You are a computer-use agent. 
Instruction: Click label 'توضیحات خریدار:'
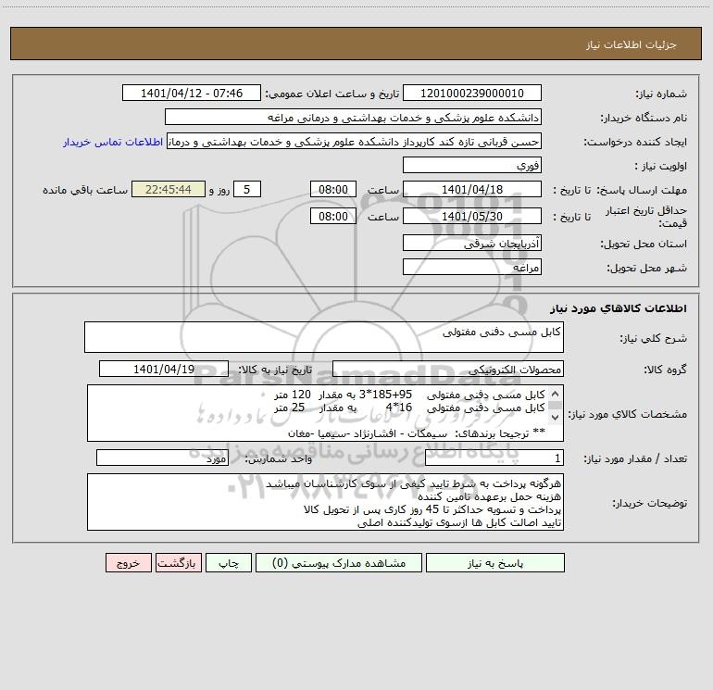(650, 504)
